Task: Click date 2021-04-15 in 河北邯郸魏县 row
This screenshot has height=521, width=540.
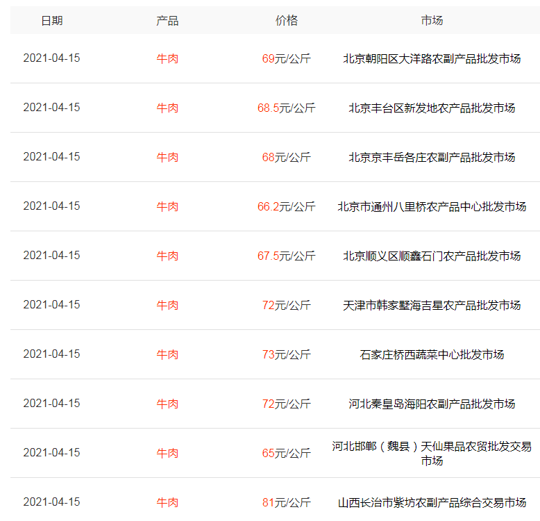Action: tap(51, 452)
